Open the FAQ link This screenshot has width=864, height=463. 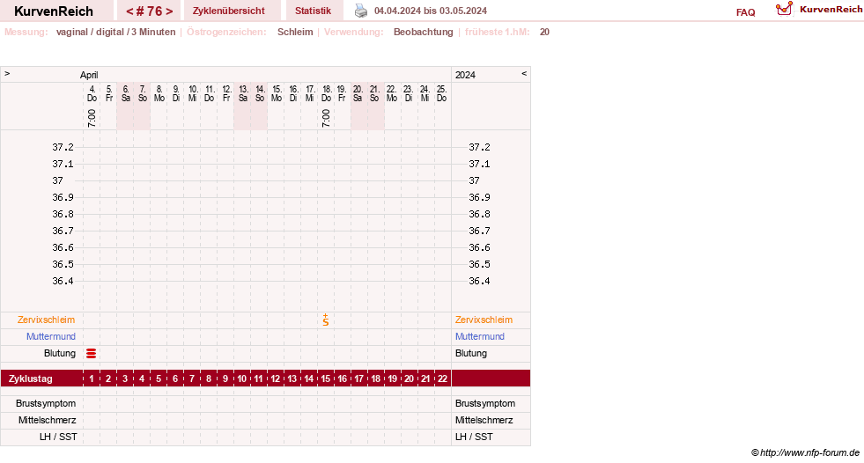745,12
